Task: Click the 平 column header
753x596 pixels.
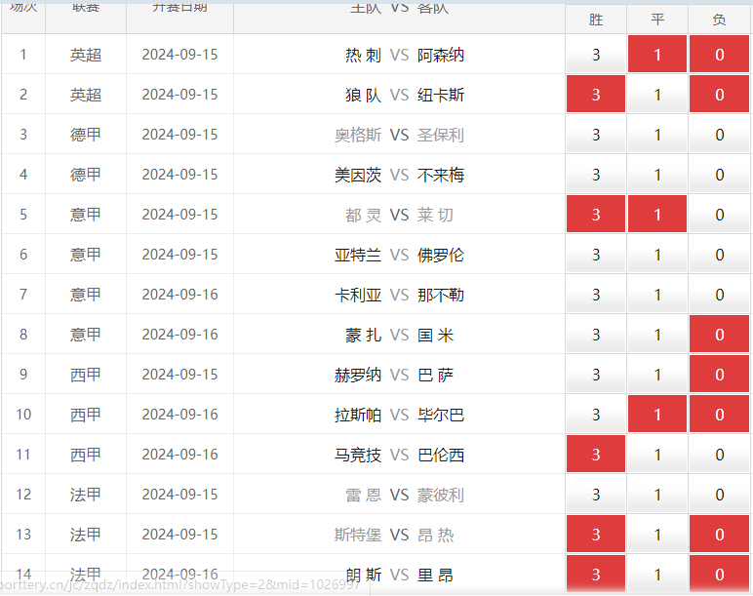Action: [x=657, y=20]
